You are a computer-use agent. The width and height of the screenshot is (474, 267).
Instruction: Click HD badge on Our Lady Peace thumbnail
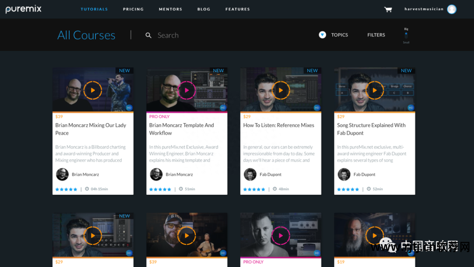[129, 107]
